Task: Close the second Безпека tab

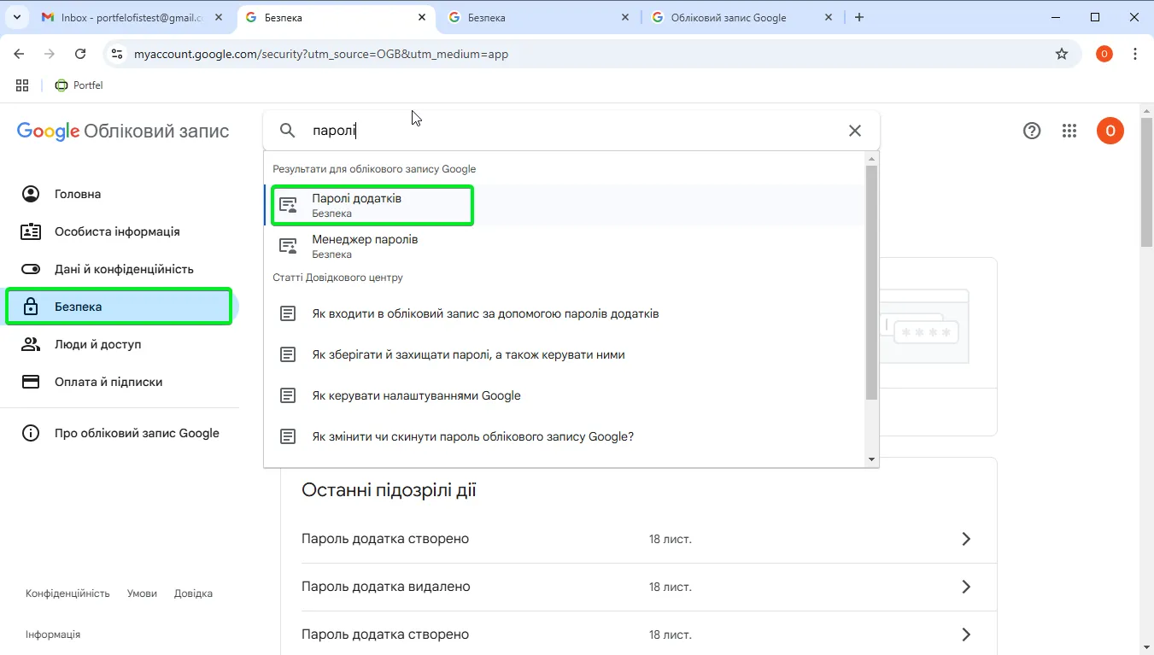Action: (x=625, y=17)
